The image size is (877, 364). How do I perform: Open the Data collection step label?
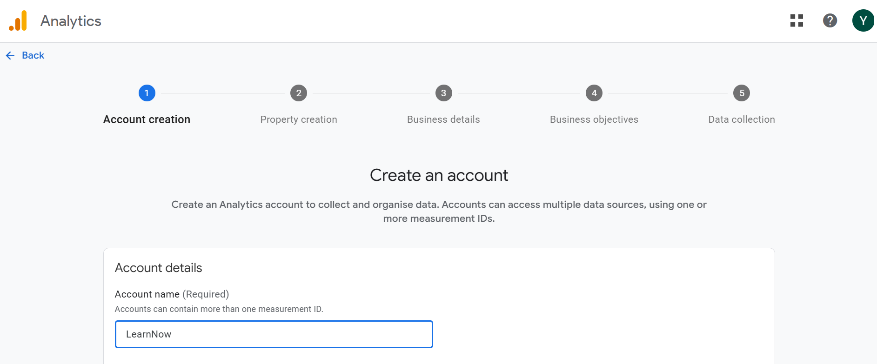tap(741, 119)
